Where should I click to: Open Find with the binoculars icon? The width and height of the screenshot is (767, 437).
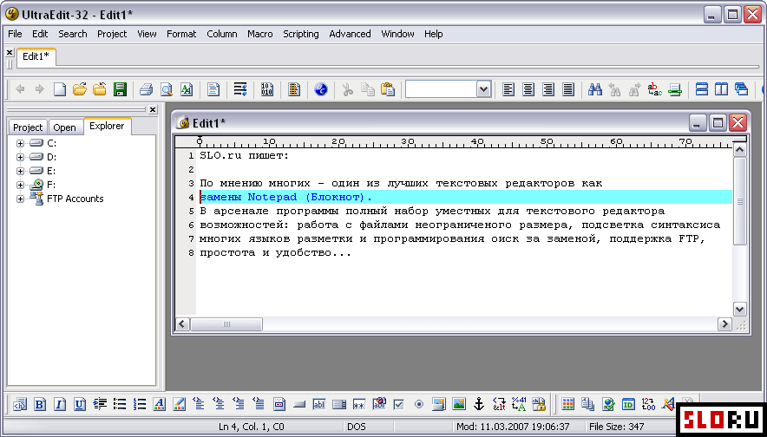595,89
